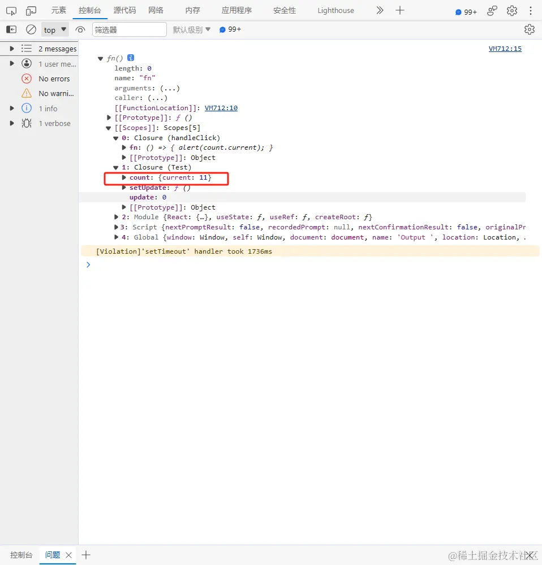Open the 默认级别 log level dropdown

tap(192, 29)
